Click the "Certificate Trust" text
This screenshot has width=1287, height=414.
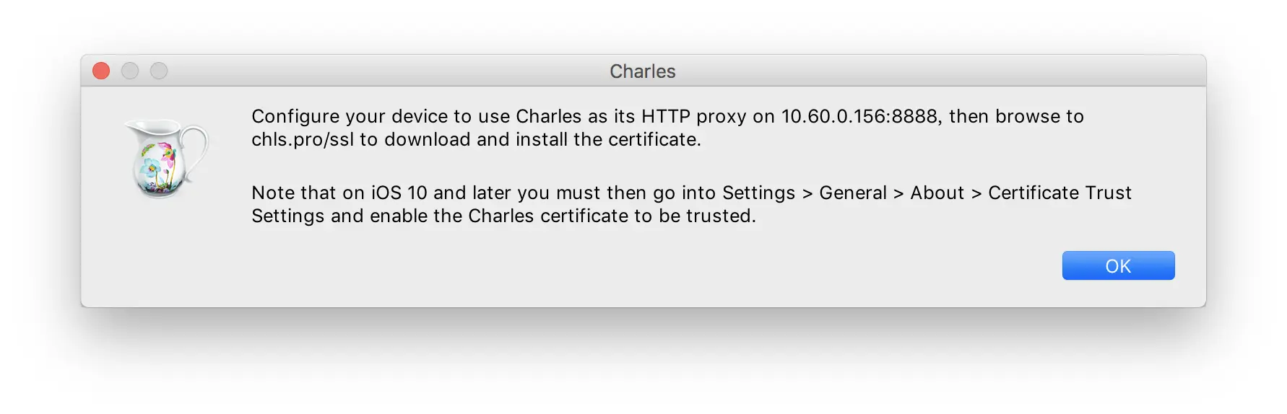[1059, 193]
